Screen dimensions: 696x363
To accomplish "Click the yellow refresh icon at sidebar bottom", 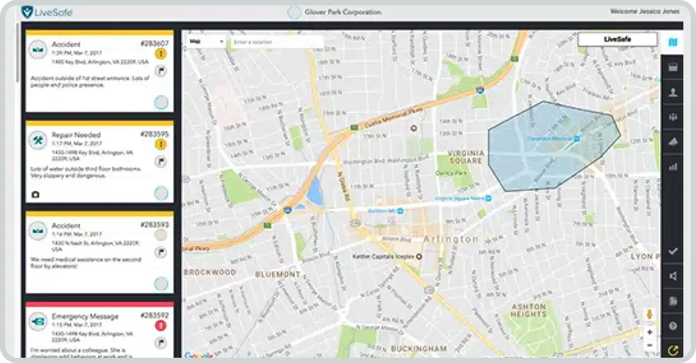I will point(672,349).
